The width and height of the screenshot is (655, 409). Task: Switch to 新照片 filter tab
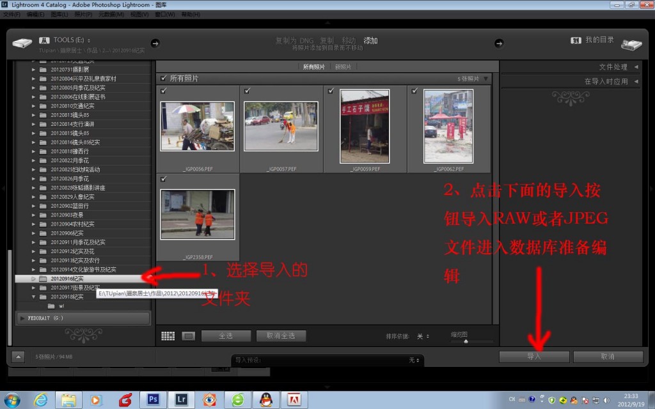[343, 66]
